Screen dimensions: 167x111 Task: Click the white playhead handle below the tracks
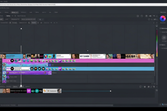coord(21,86)
